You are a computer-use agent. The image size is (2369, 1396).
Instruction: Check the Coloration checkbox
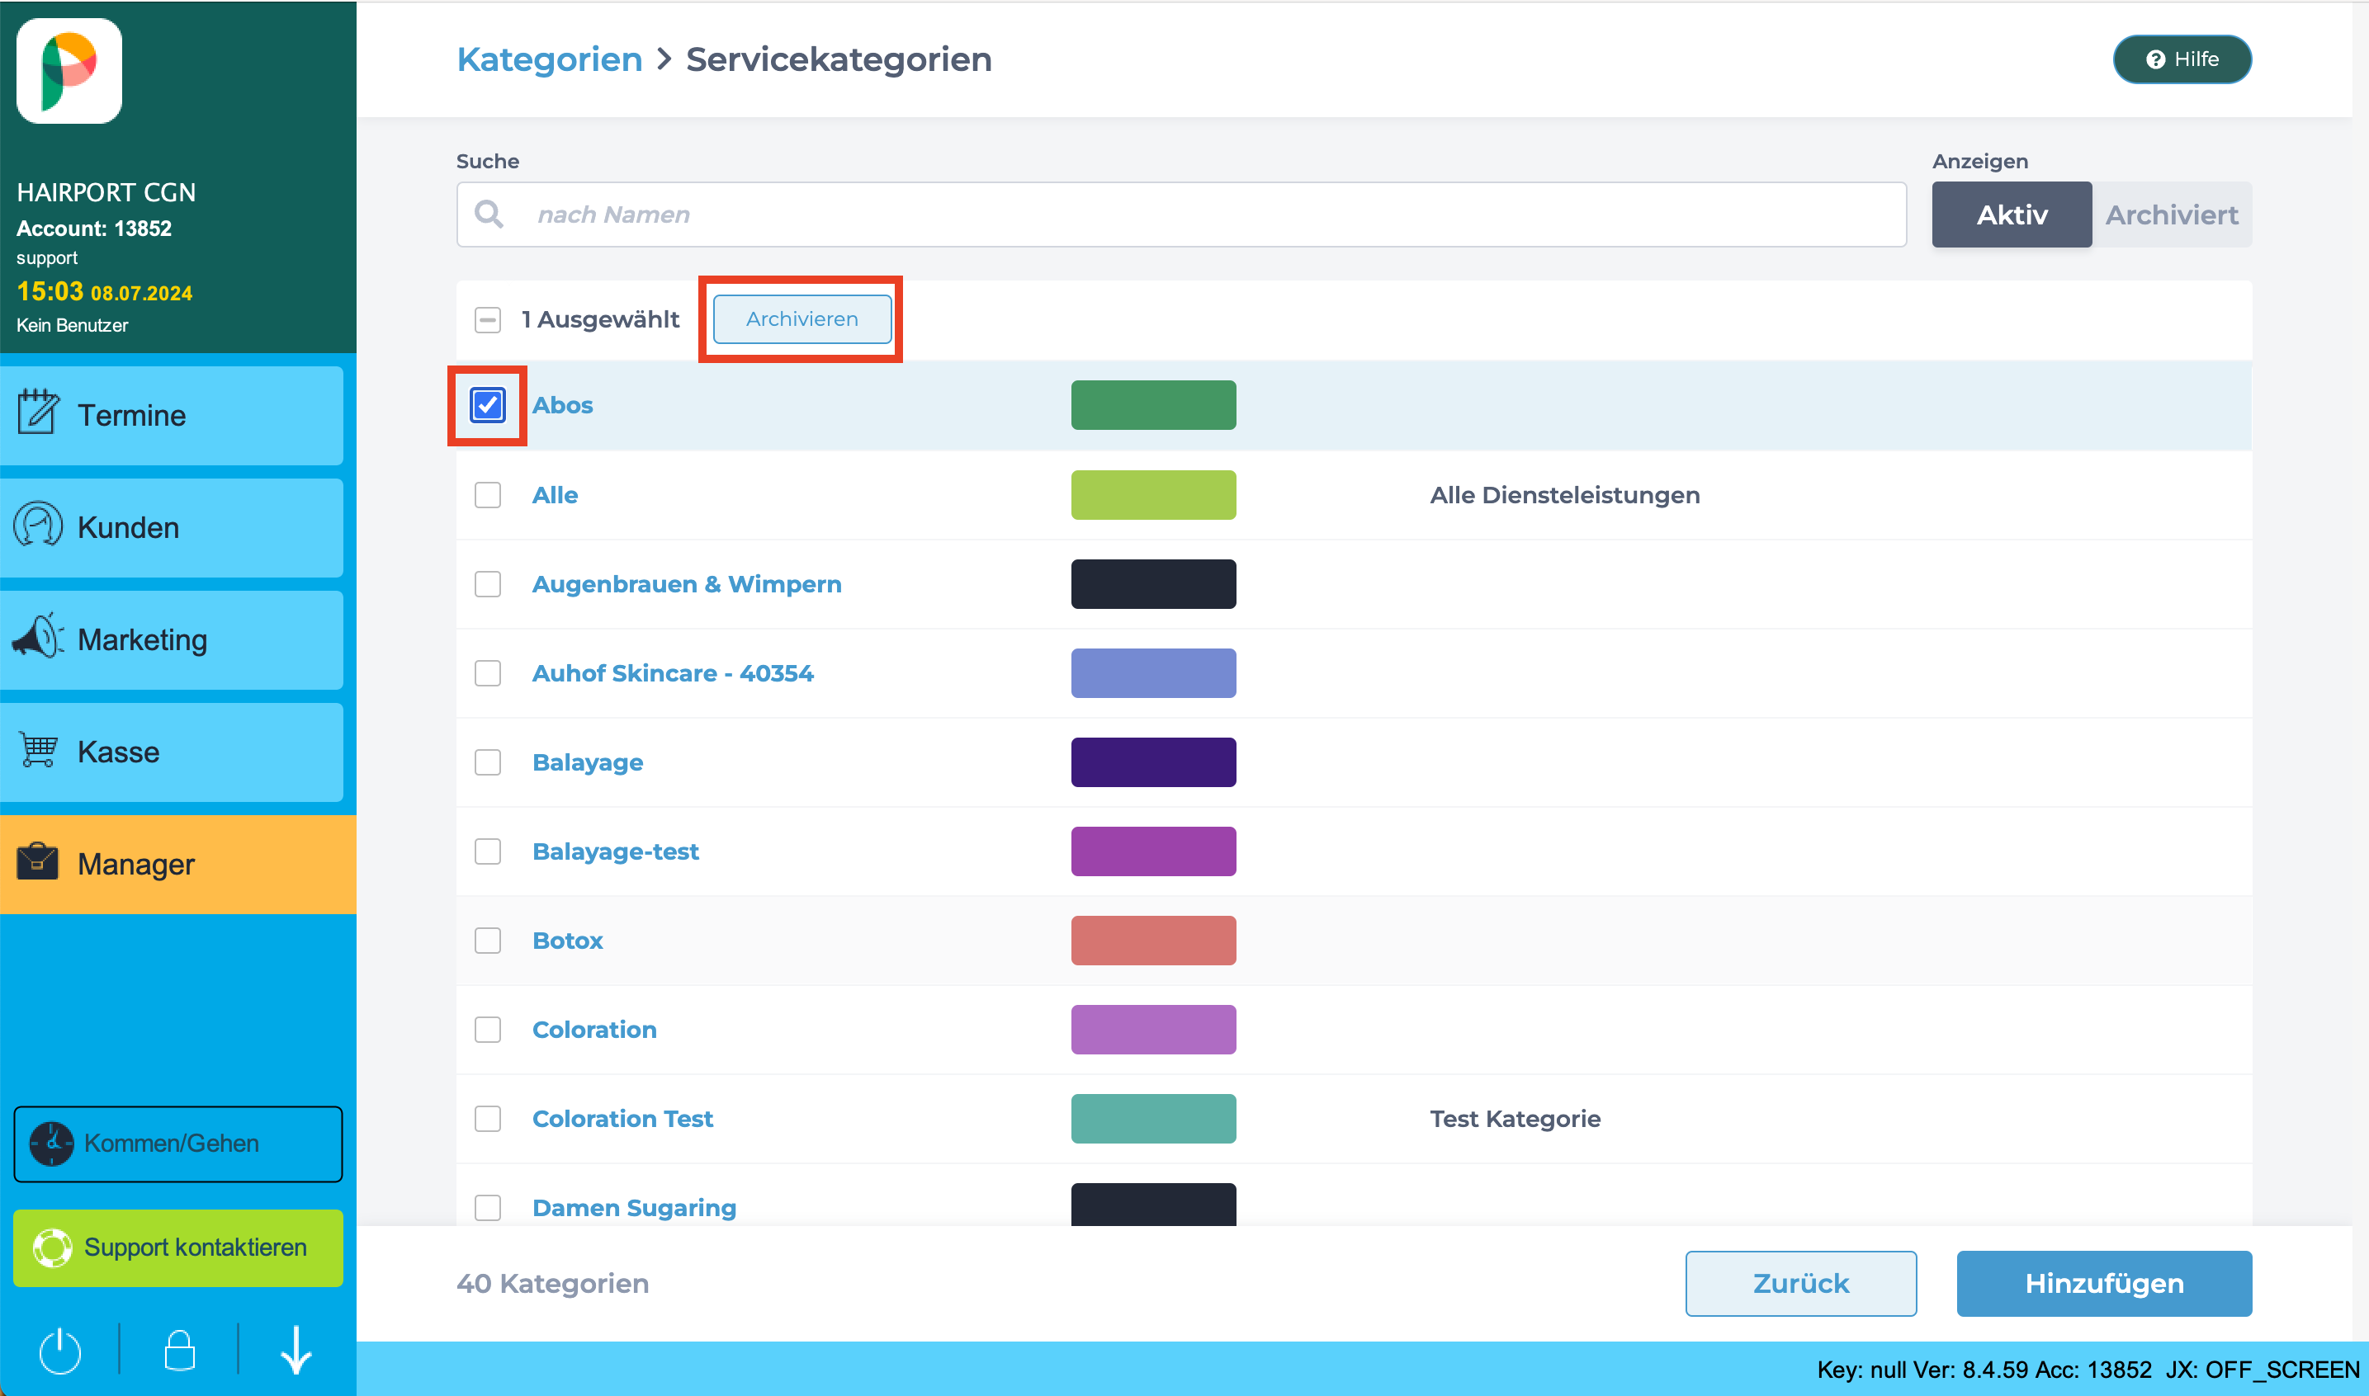[487, 1029]
